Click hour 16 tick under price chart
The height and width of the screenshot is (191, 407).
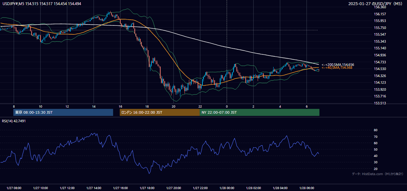pos(120,106)
